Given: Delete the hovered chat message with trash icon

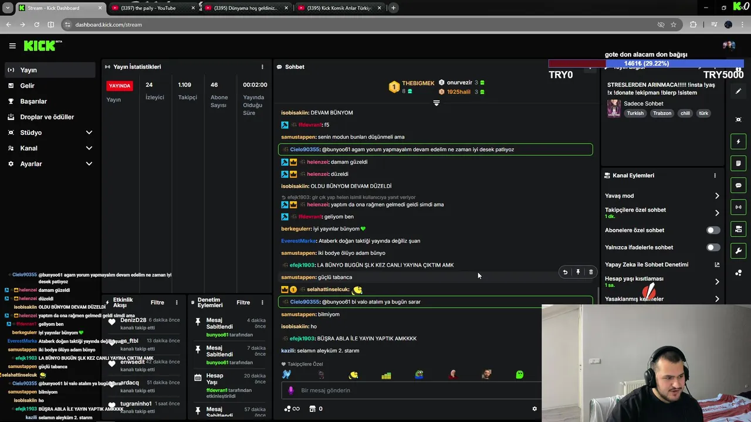Looking at the screenshot, I should point(591,272).
